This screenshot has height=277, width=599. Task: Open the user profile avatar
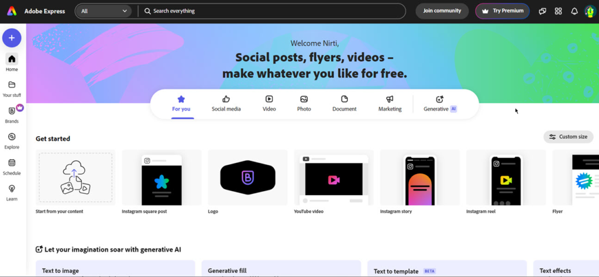(590, 11)
